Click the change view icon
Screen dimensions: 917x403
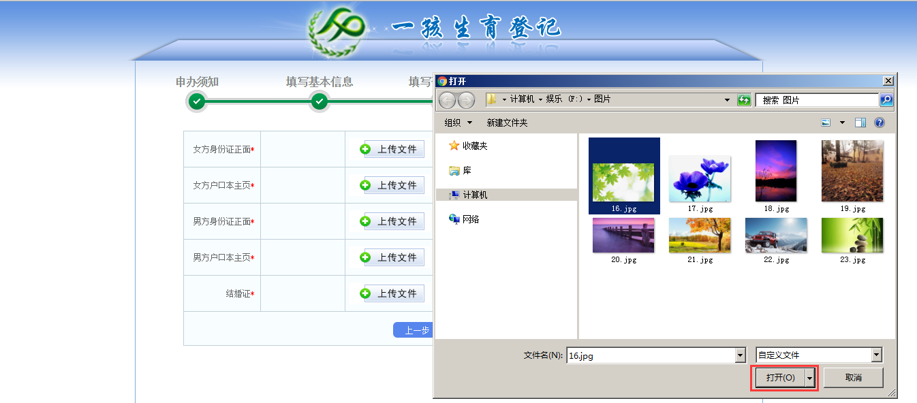(826, 122)
